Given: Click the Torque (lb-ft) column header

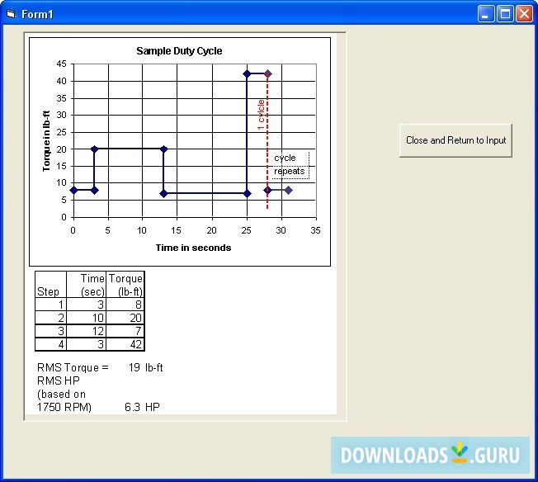Looking at the screenshot, I should point(125,285).
